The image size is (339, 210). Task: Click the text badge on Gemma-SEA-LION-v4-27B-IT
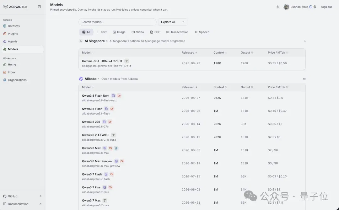(127, 61)
